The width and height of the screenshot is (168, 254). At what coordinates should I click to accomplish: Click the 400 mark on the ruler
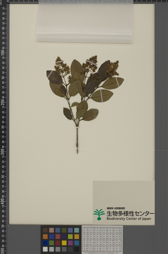(3, 201)
